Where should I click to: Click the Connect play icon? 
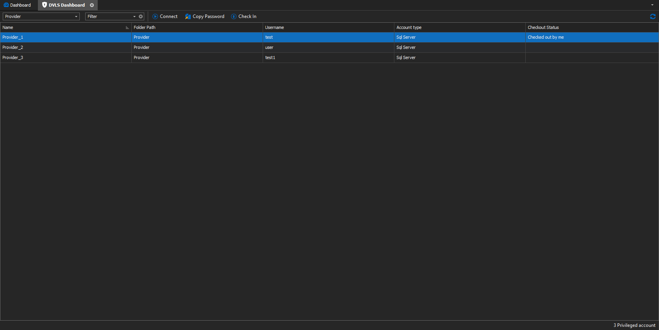pyautogui.click(x=155, y=16)
